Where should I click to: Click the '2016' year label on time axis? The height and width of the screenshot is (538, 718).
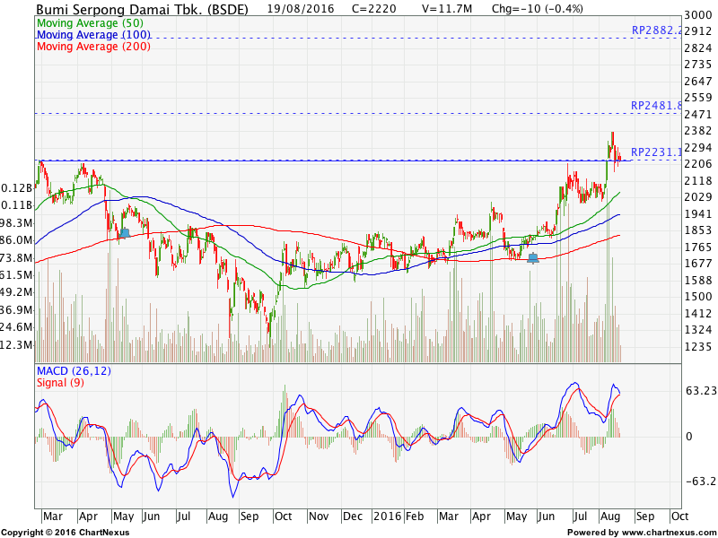(388, 516)
